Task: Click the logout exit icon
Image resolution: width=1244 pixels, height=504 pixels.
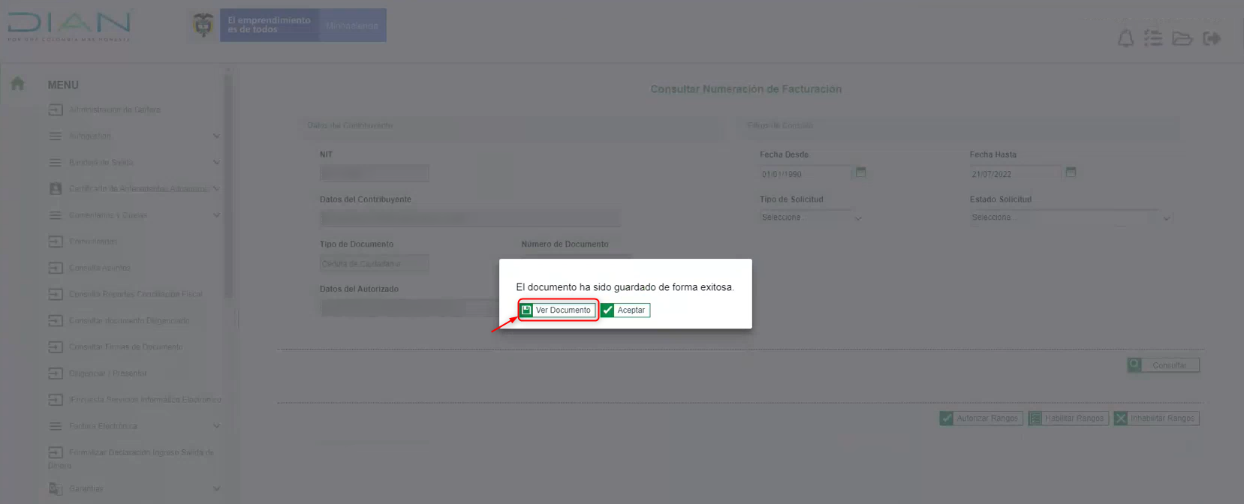Action: click(x=1212, y=39)
